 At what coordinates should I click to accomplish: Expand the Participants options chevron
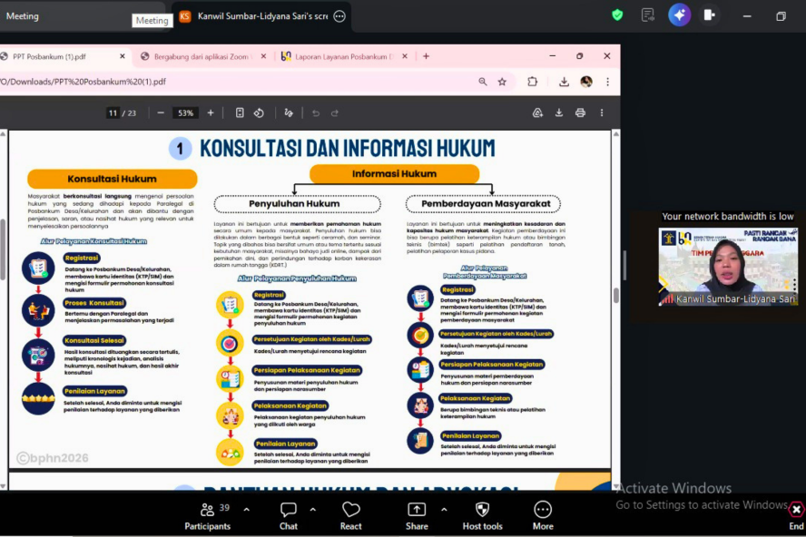pos(246,509)
